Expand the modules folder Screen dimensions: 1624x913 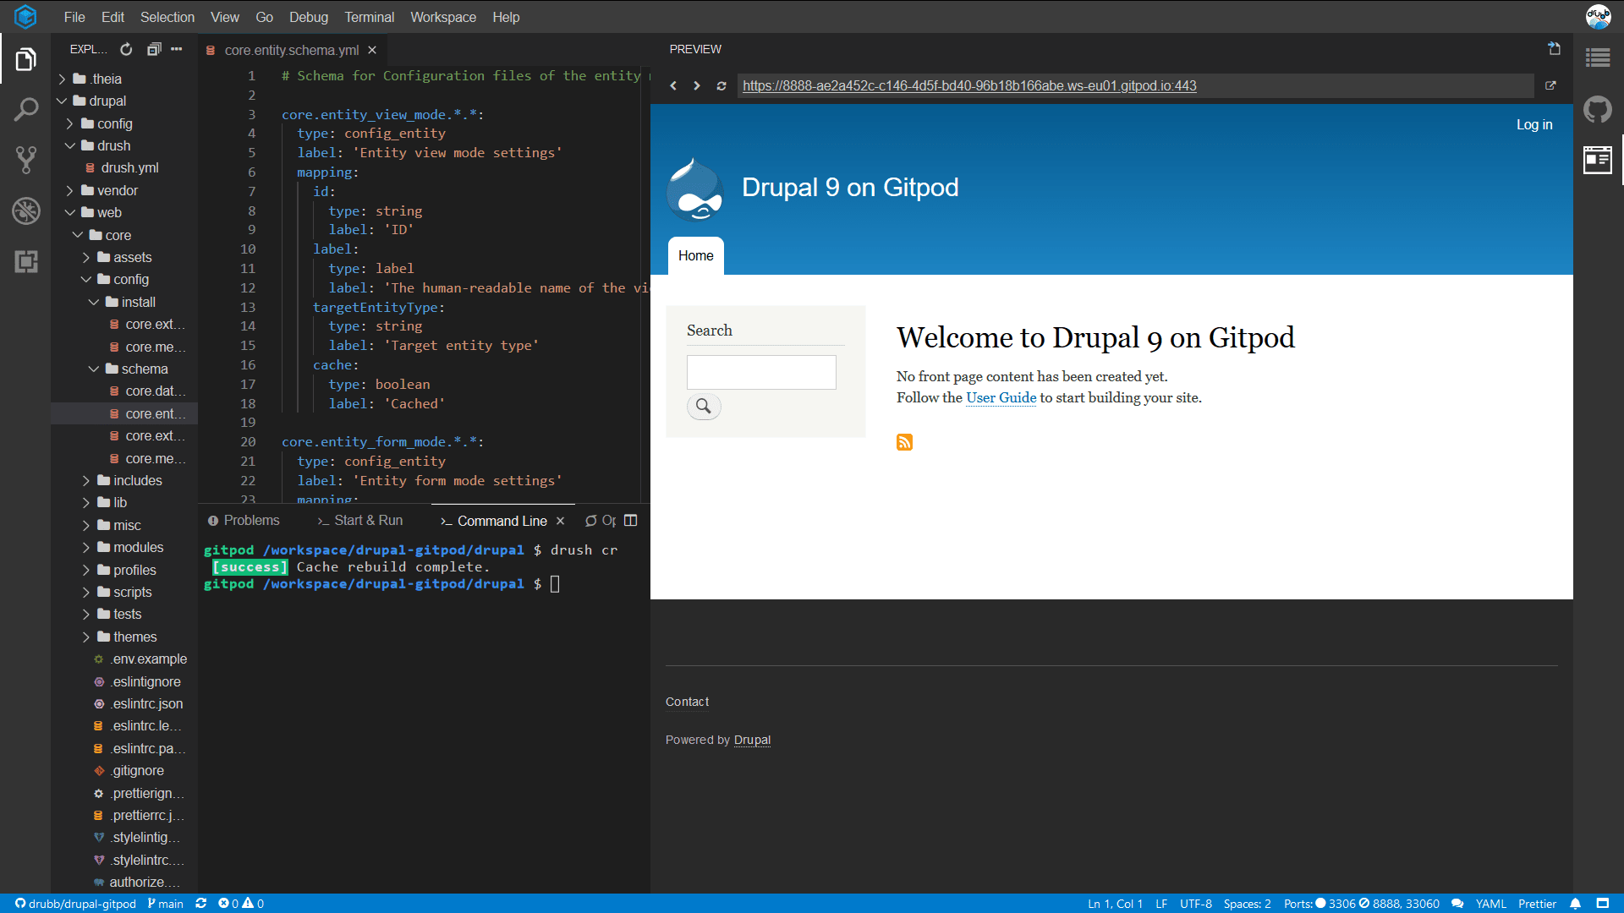(x=138, y=547)
